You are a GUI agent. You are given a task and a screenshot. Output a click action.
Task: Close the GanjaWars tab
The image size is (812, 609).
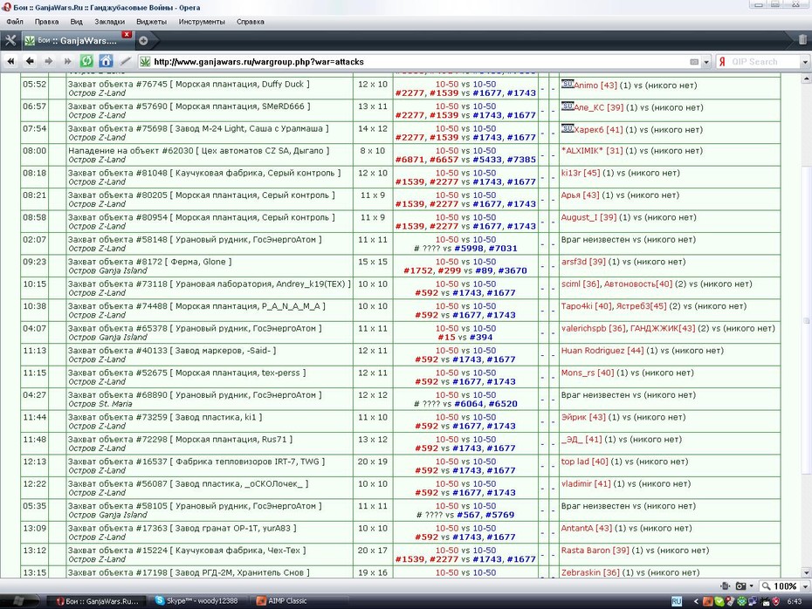[x=127, y=34]
